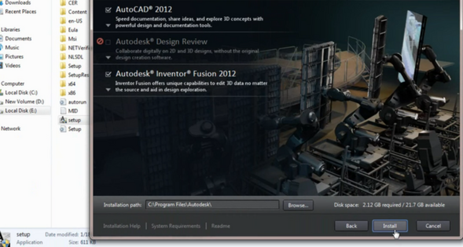The width and height of the screenshot is (463, 247).
Task: Select Network in Explorer navigation pane
Action: tap(10, 128)
